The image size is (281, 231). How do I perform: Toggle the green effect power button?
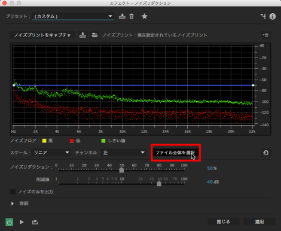(x=9, y=222)
